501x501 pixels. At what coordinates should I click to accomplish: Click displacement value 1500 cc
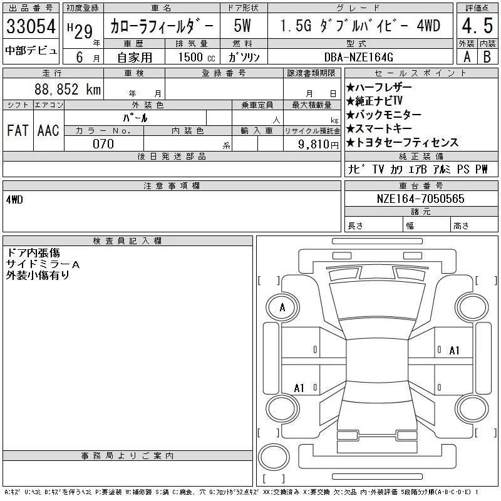(x=197, y=57)
